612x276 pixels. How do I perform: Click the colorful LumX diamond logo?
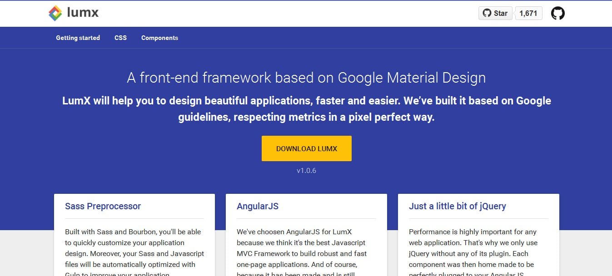click(55, 14)
